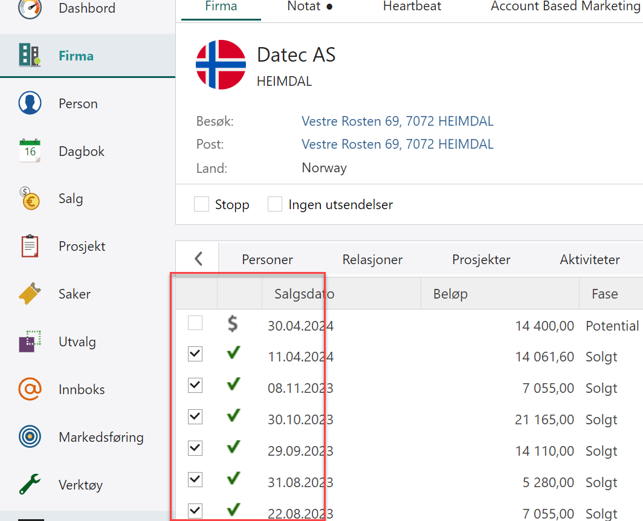The width and height of the screenshot is (643, 521).
Task: Open the Heartbeat tab
Action: [412, 7]
